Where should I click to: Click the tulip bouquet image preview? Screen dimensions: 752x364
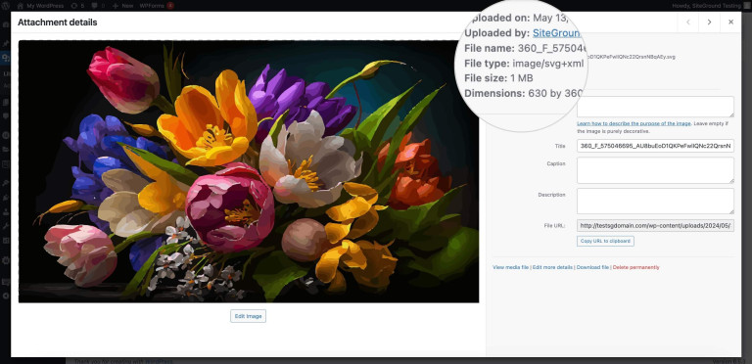249,171
